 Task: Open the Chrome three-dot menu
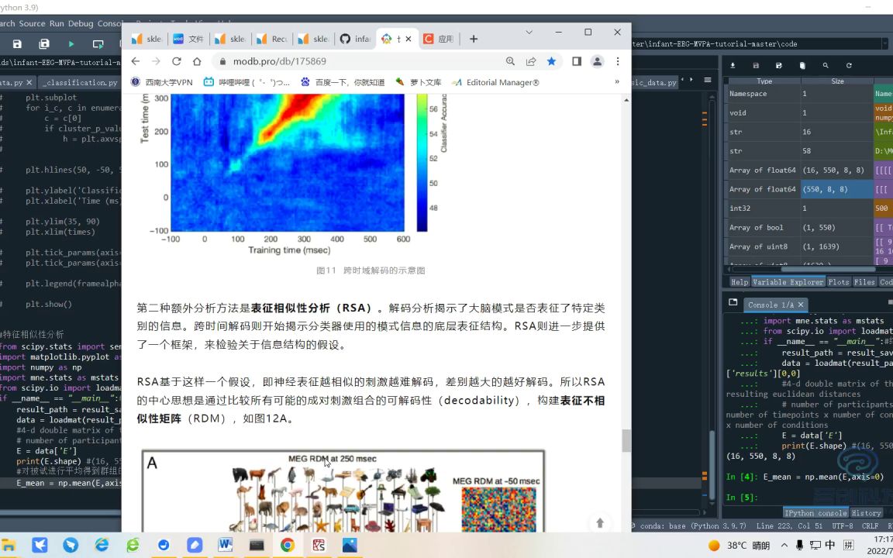coord(617,61)
